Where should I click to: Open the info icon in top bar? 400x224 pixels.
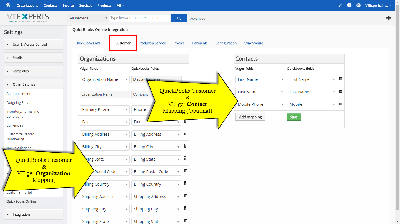coord(349,5)
